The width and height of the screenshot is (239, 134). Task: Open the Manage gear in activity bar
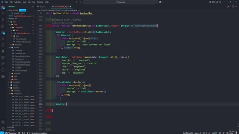(x=3, y=128)
